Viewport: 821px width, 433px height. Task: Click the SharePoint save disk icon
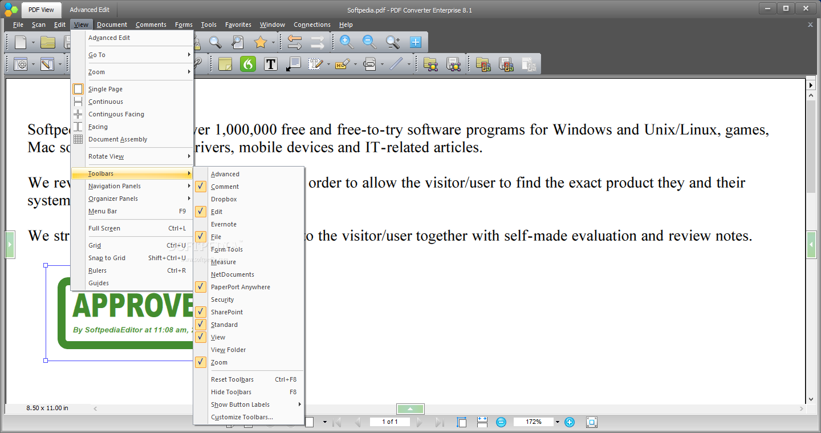[x=453, y=64]
